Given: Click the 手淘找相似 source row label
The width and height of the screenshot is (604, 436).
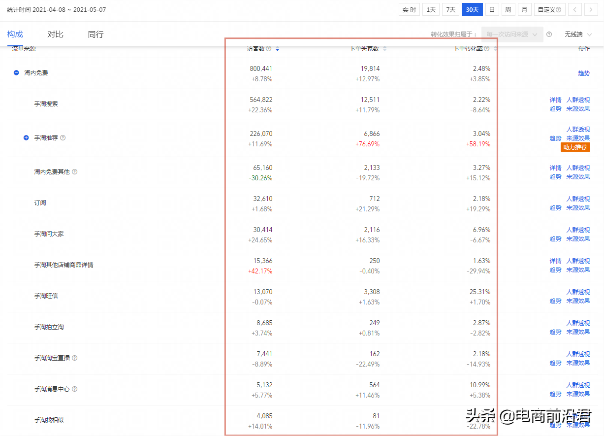Looking at the screenshot, I should coord(49,420).
